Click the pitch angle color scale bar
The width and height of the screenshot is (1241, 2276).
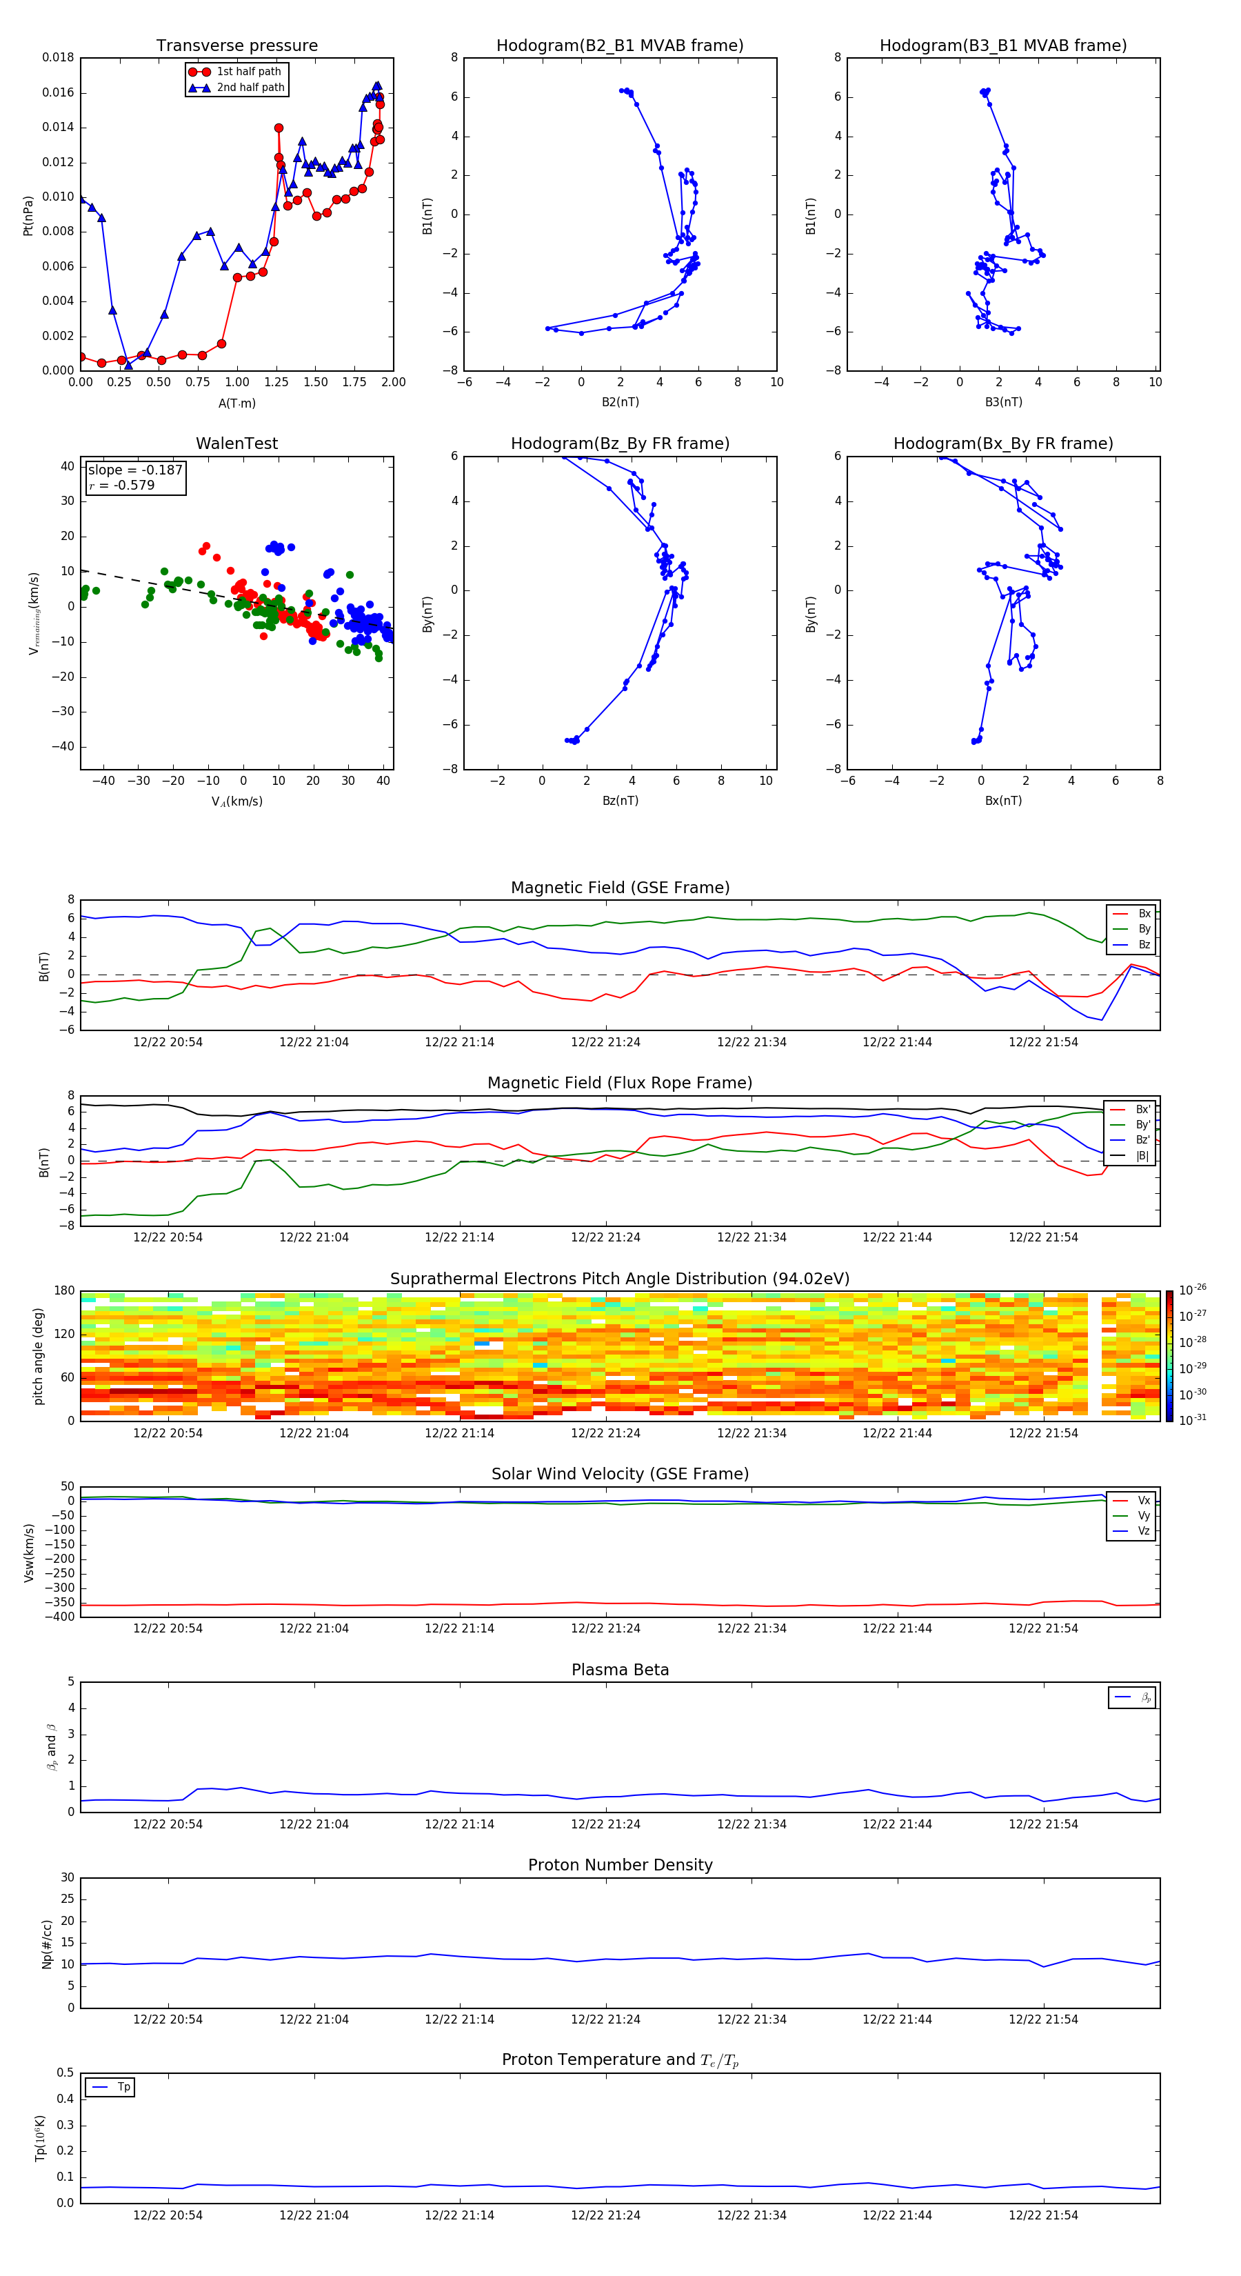[x=1169, y=1356]
